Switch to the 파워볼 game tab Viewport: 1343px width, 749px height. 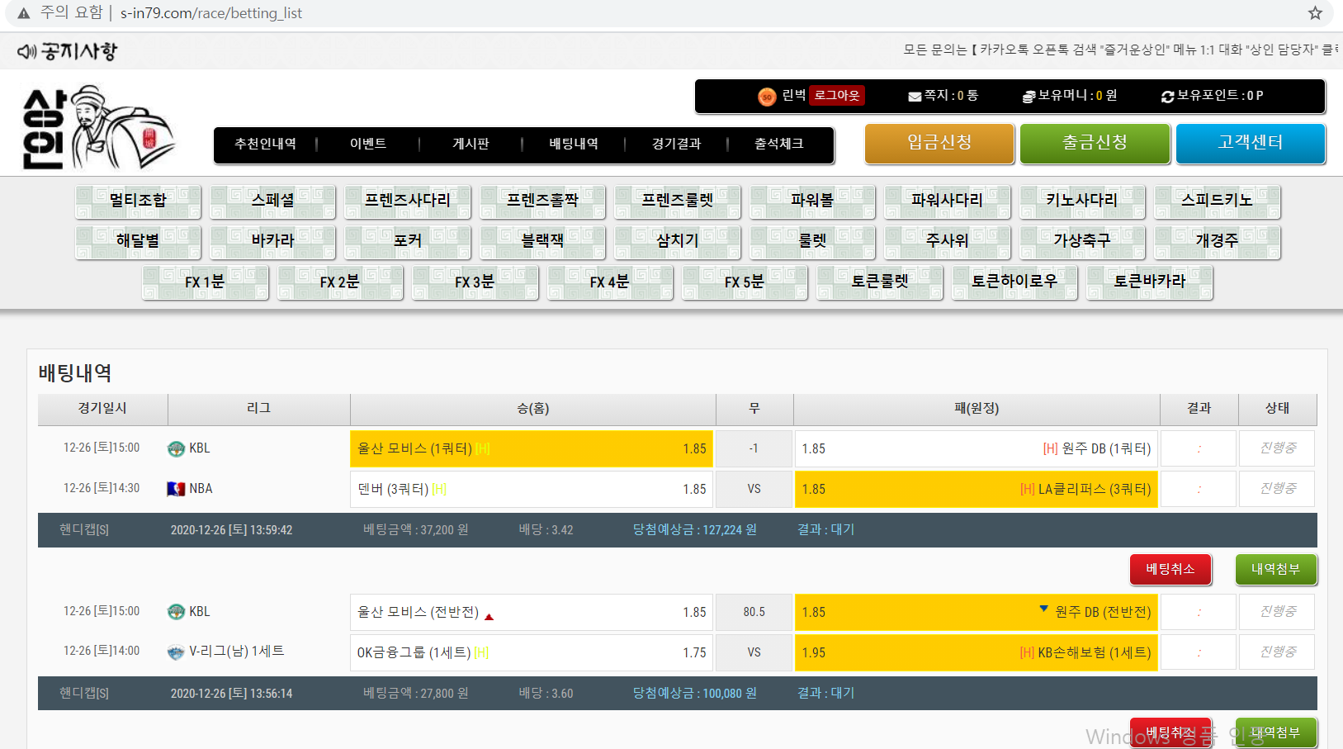coord(811,201)
